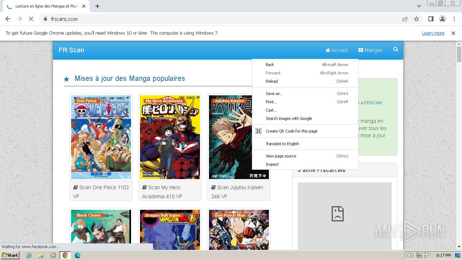Dismiss the Chrome update infobar
This screenshot has height=260, width=462.
click(453, 33)
